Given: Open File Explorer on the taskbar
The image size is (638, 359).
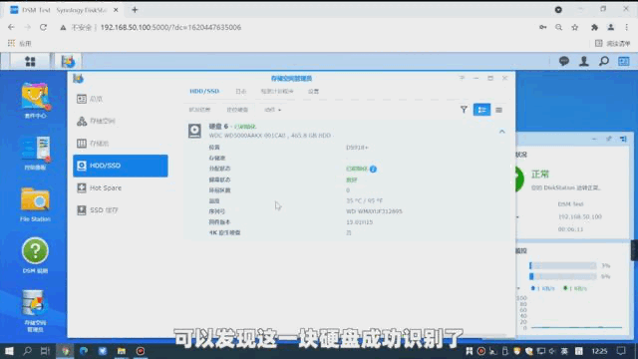Looking at the screenshot, I should (122, 351).
